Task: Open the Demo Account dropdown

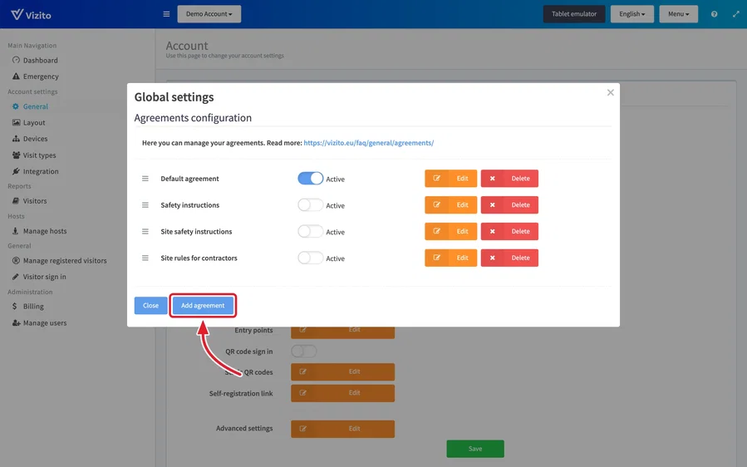Action: [209, 14]
